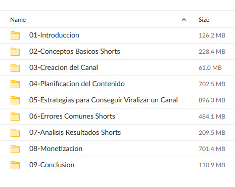Viewport: 235px width, 187px height.
Task: Click the 09-Conclusion folder icon
Action: (x=15, y=165)
